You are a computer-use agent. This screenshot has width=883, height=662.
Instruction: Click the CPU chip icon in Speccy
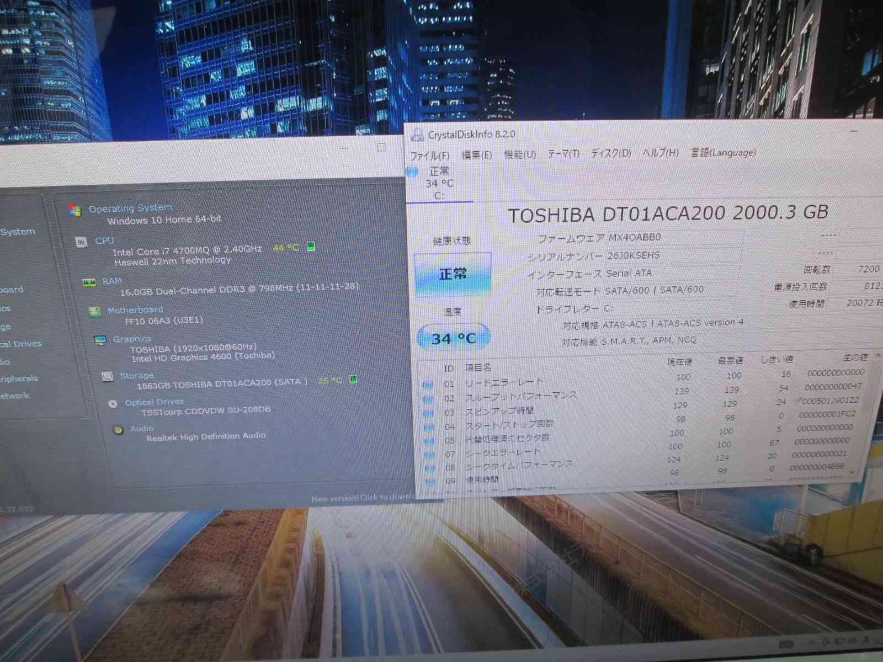click(x=81, y=242)
